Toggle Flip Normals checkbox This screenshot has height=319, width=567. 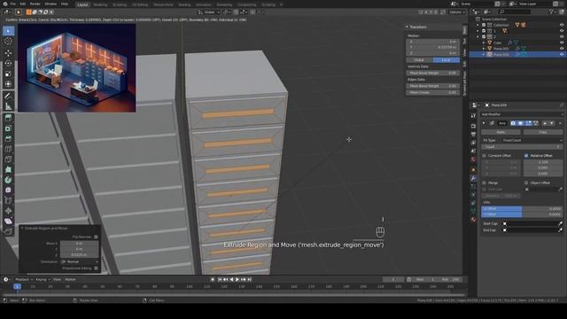point(96,237)
